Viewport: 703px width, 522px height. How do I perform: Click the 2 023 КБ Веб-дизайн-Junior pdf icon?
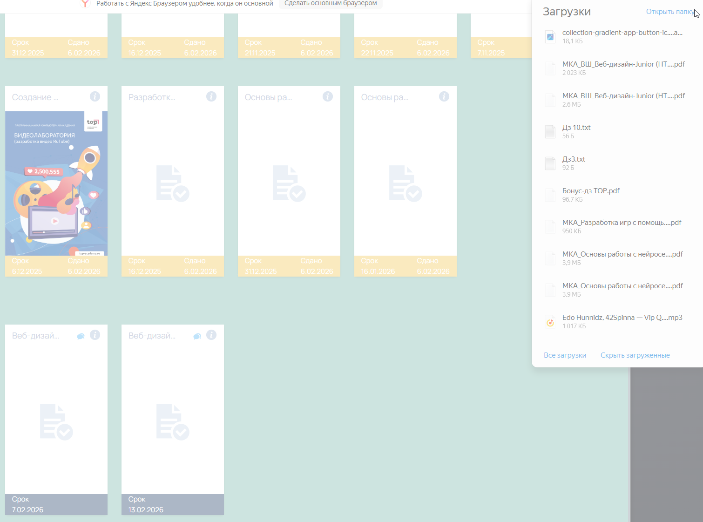[550, 68]
